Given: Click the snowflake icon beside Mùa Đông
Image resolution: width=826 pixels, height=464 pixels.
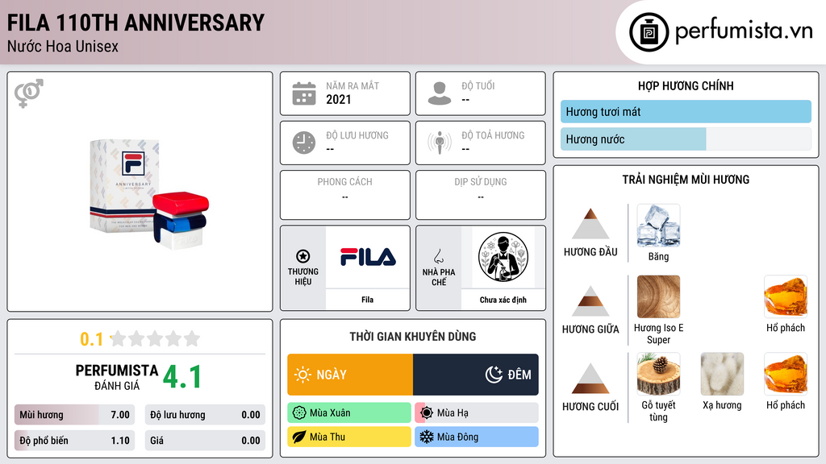Looking at the screenshot, I should coord(427,437).
